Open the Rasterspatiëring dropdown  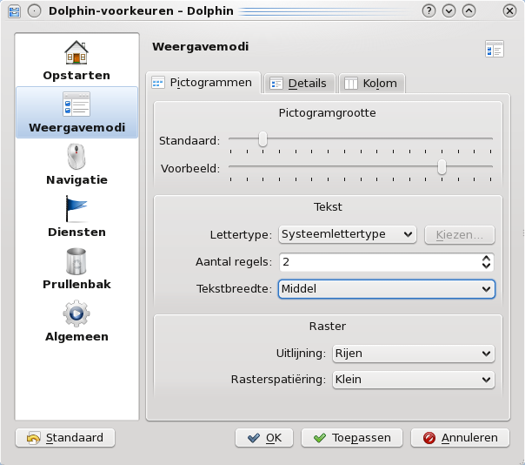click(413, 380)
